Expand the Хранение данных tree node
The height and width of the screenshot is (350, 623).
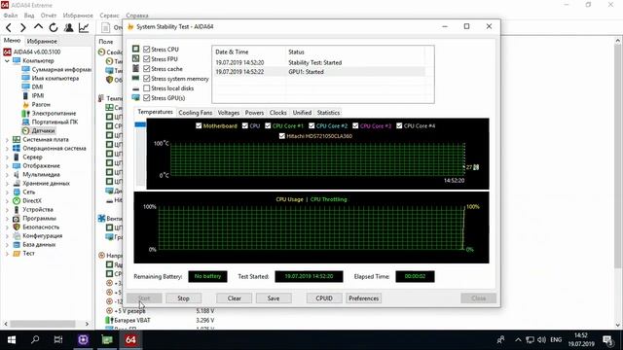7,184
